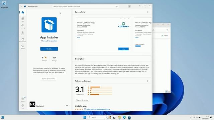
Task: Open Help in Store sidebar
Action: 23,106
